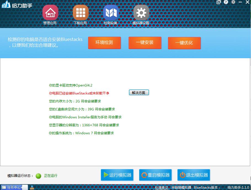Click the 检测你的电脑是否适合安装Bluestacks description

(45, 42)
